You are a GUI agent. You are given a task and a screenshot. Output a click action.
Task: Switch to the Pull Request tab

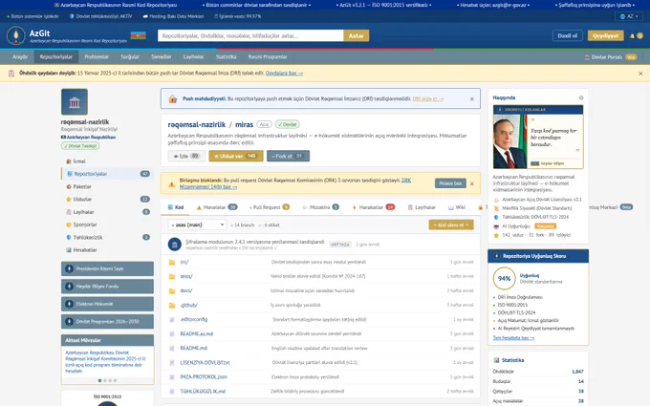269,207
